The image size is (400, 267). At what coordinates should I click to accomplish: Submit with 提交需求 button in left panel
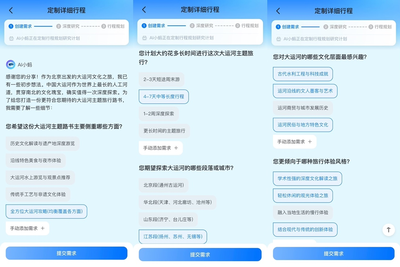pos(66,253)
